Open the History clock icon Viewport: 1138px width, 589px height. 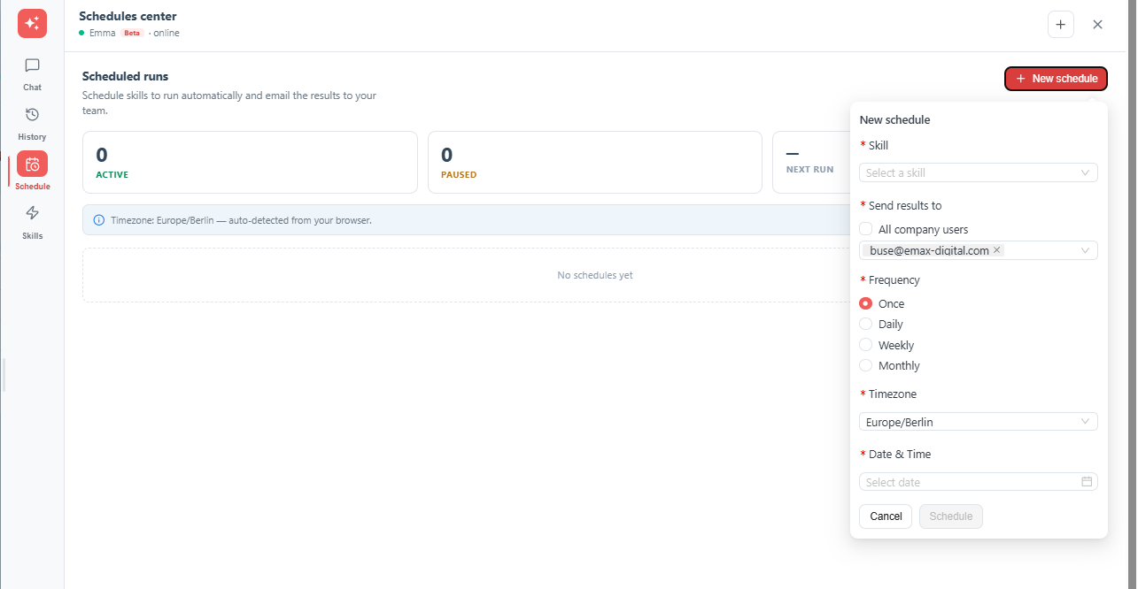(32, 115)
